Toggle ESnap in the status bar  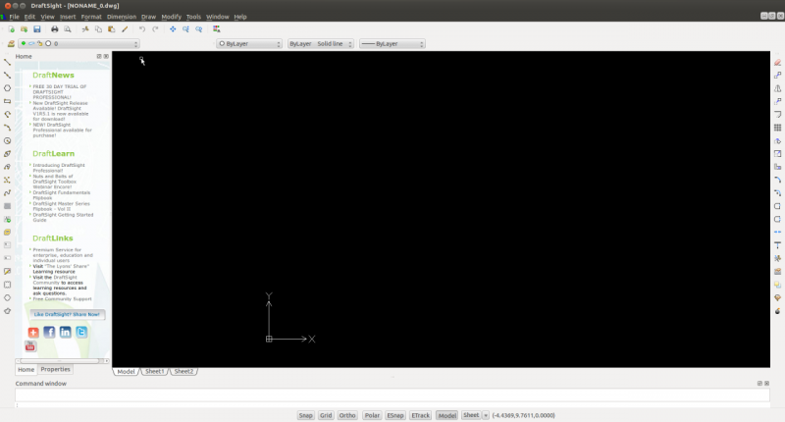[395, 415]
